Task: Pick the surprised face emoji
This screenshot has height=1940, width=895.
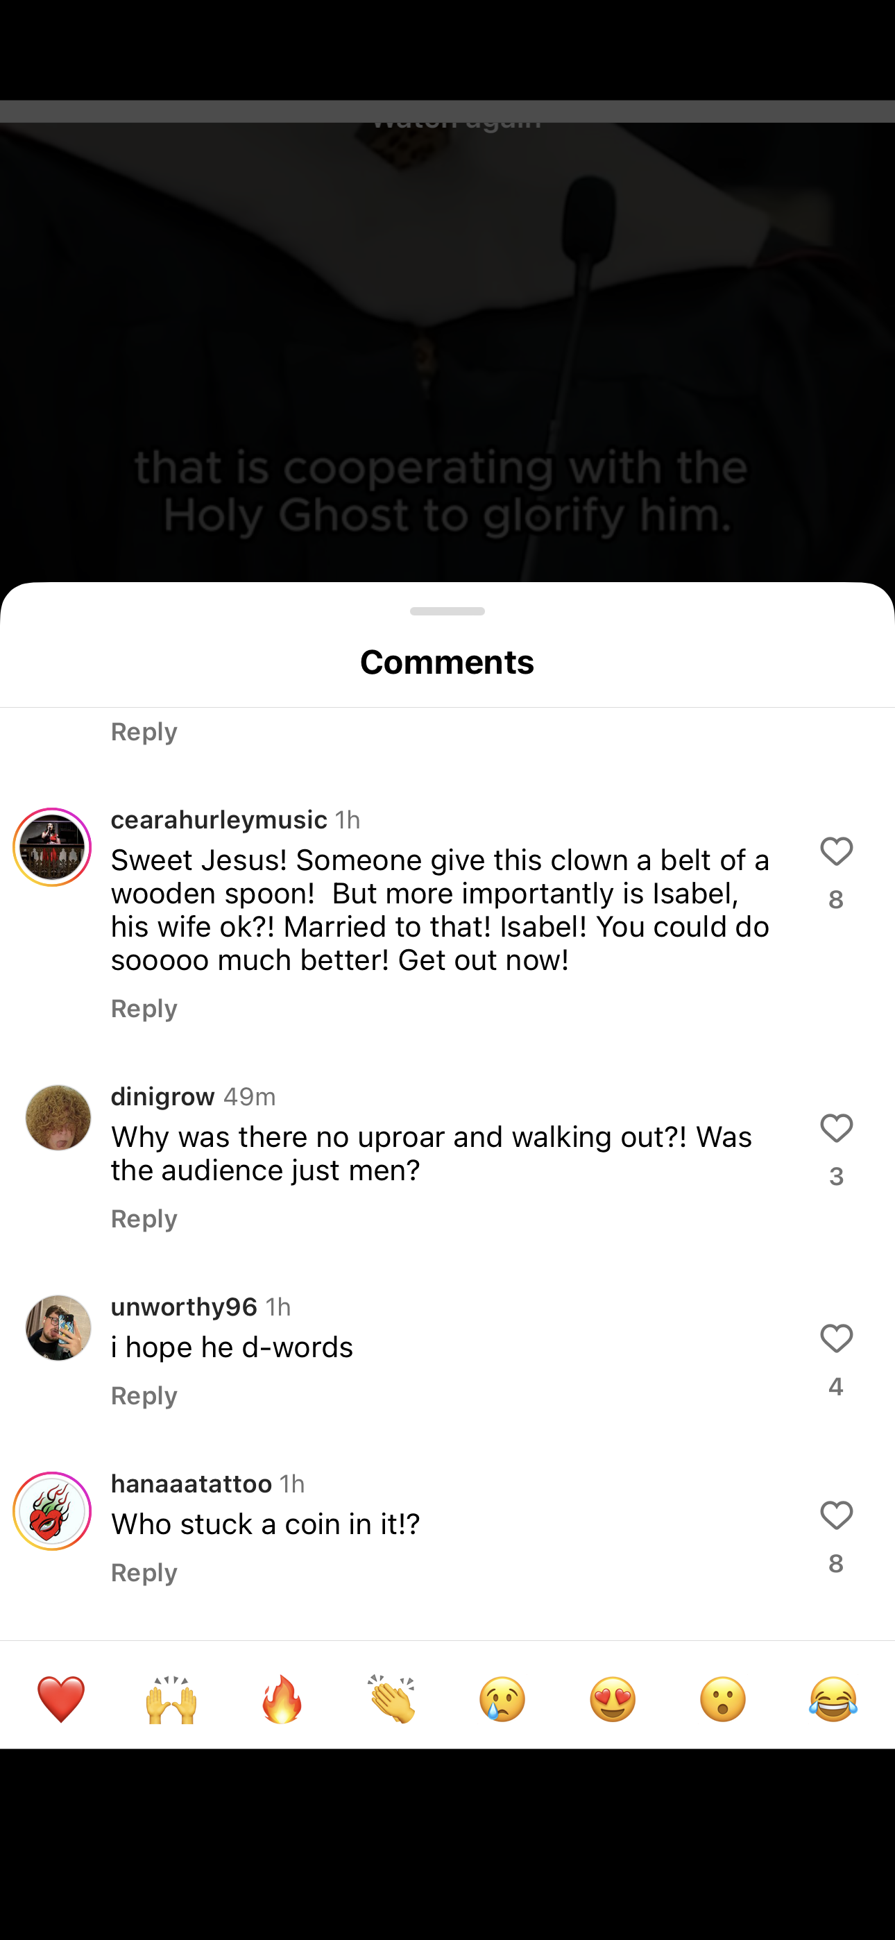Action: pyautogui.click(x=723, y=1699)
